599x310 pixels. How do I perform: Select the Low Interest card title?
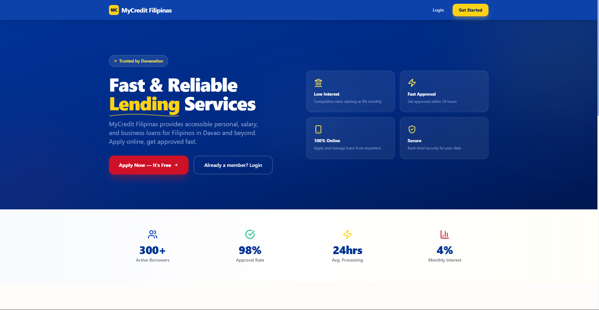(x=327, y=94)
